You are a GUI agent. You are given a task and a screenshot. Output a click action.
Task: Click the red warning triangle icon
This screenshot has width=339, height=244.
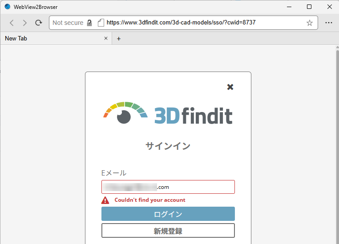point(105,200)
